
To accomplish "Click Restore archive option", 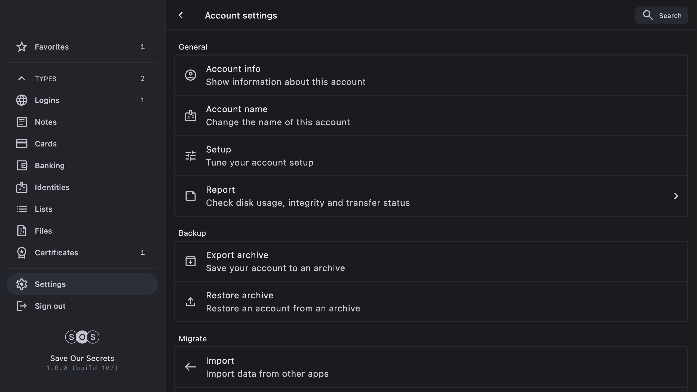I will [283, 302].
